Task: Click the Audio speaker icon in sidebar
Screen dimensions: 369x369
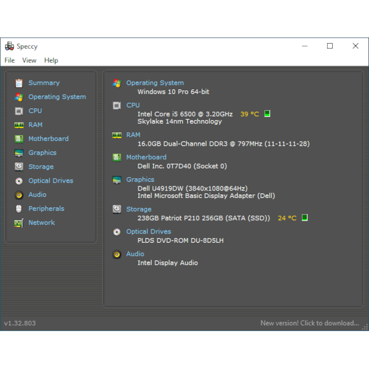Action: coord(19,195)
